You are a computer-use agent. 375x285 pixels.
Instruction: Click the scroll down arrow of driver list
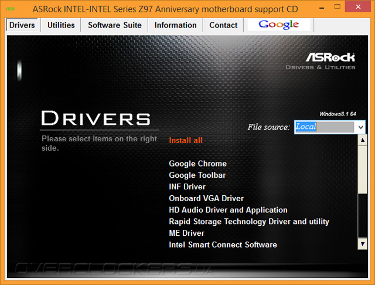pos(363,244)
